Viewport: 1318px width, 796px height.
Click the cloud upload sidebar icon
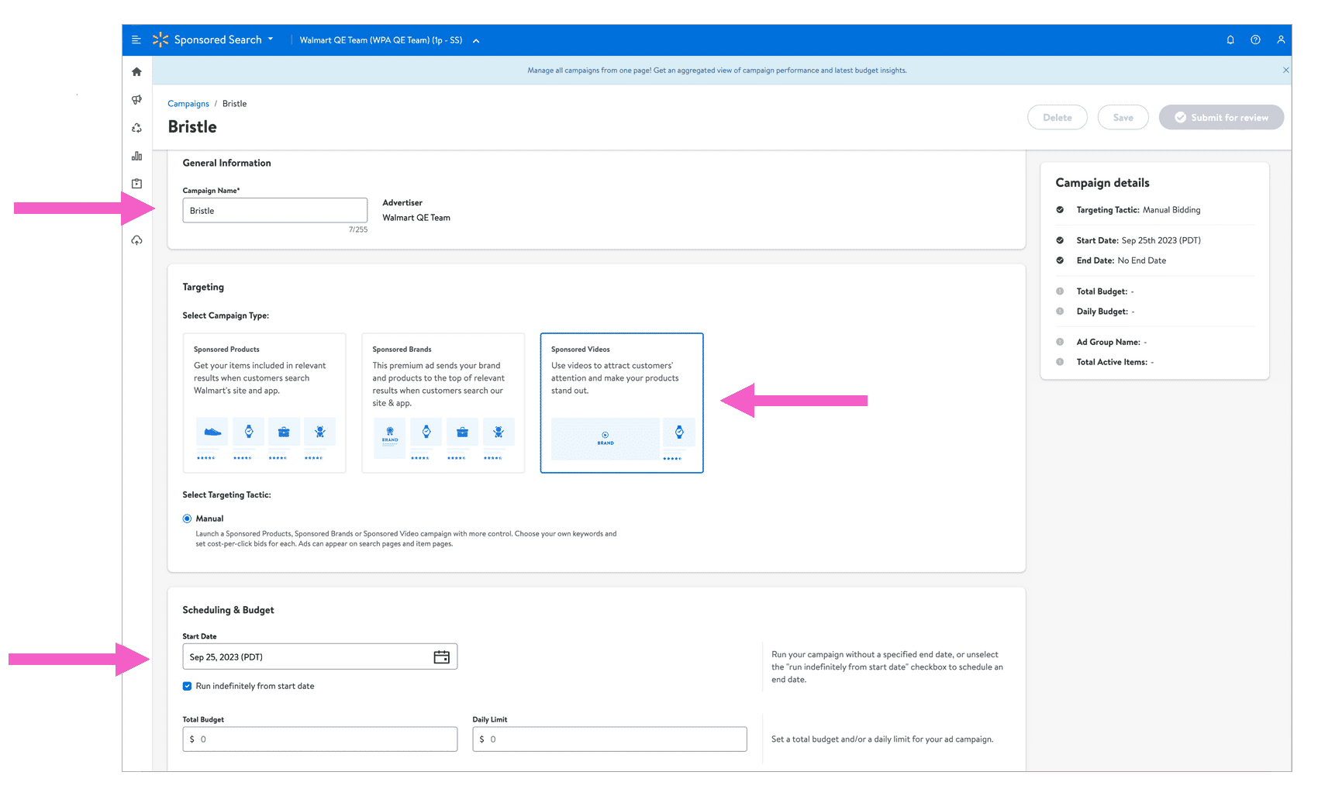pos(137,240)
